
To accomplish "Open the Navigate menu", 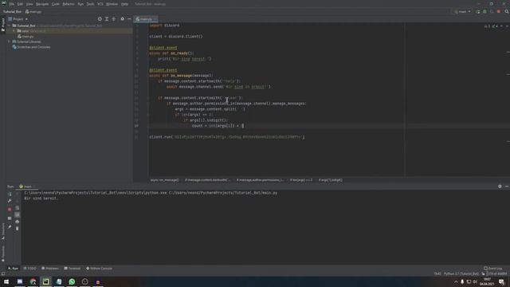I will pyautogui.click(x=42, y=4).
